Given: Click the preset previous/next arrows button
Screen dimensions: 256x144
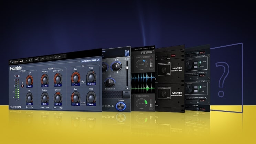Looking at the screenshot, I should (31, 60).
